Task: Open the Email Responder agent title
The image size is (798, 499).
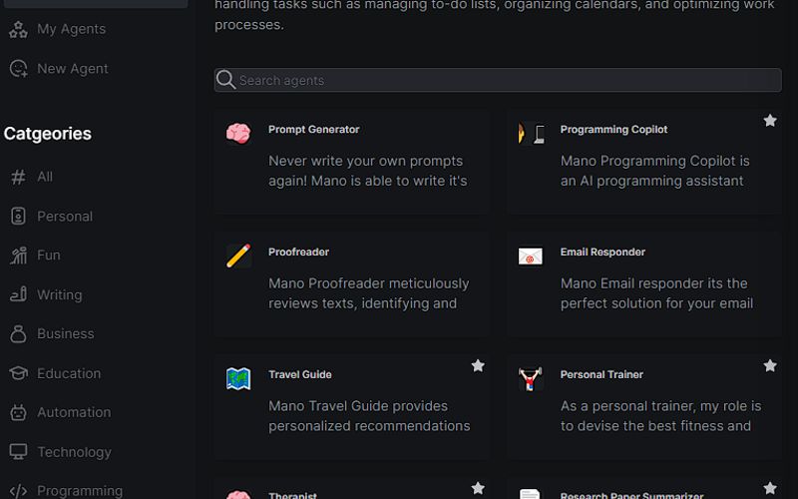Action: 602,252
